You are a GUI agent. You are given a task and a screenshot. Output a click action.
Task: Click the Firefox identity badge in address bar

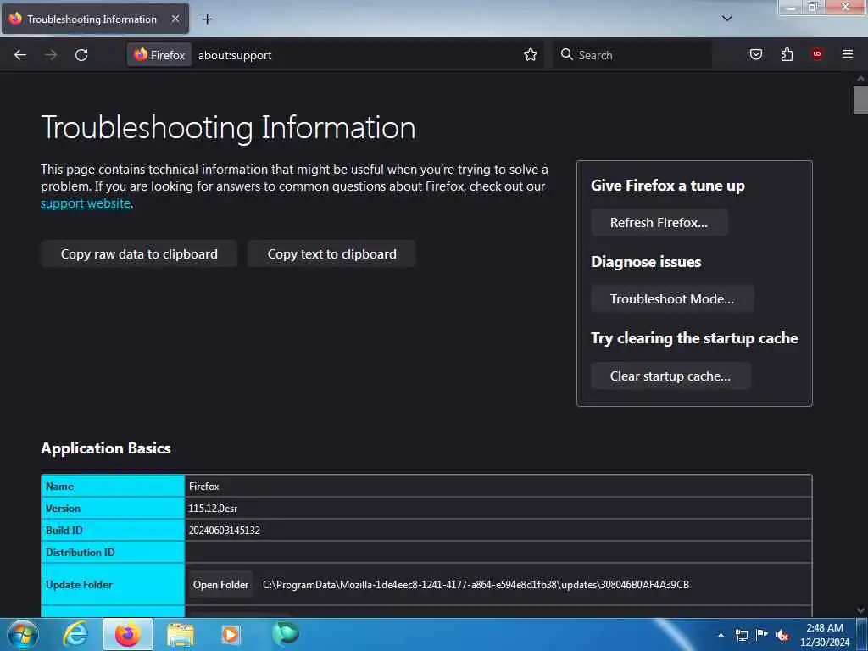click(x=159, y=55)
